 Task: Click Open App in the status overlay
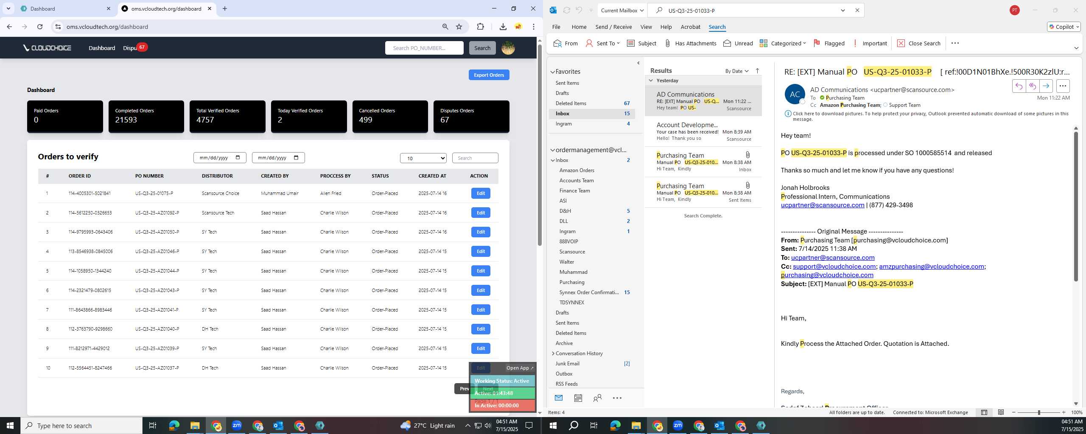pyautogui.click(x=520, y=368)
